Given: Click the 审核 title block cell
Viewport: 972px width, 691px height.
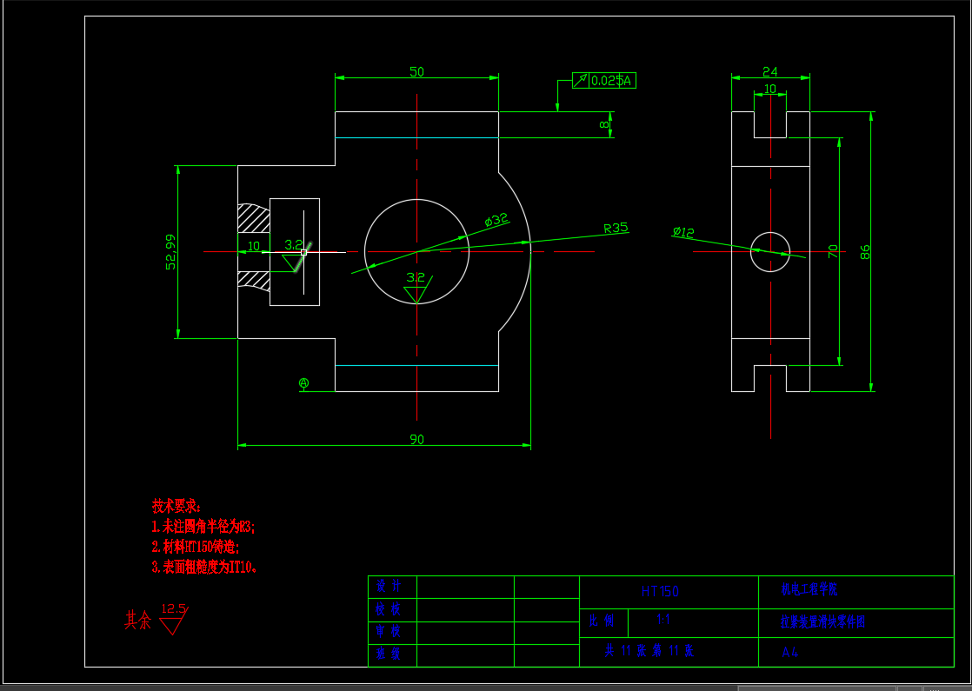Looking at the screenshot, I should pyautogui.click(x=392, y=633).
